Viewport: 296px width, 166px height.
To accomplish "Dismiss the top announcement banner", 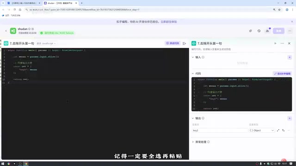I will (x=292, y=22).
